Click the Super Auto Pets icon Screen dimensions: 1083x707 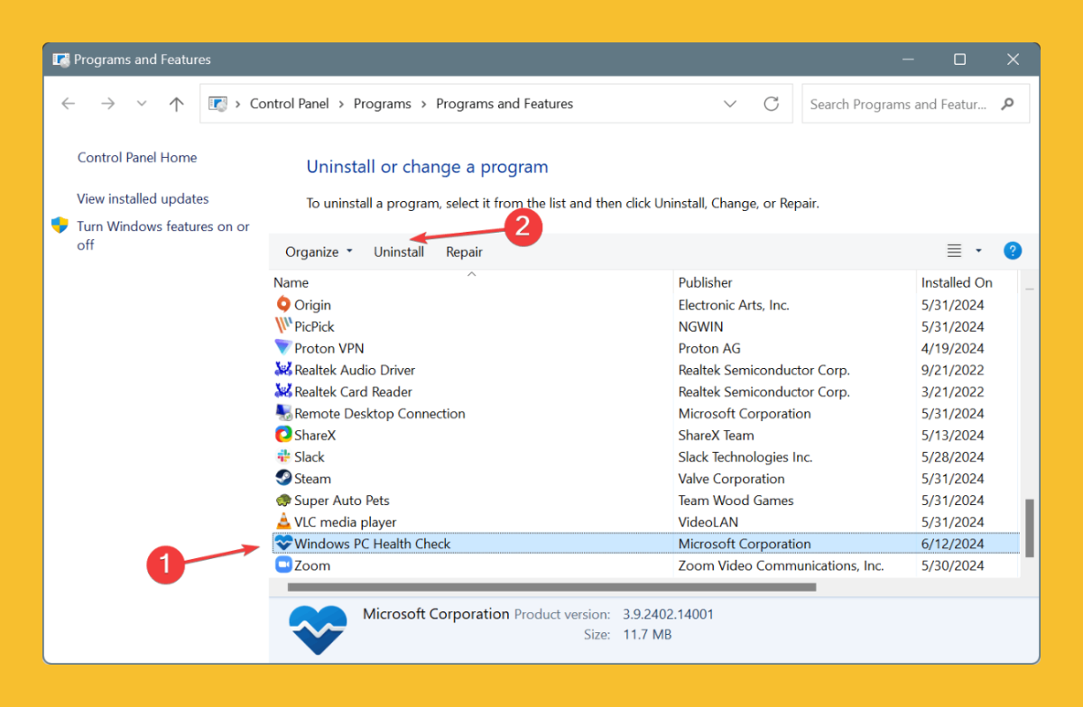point(283,500)
